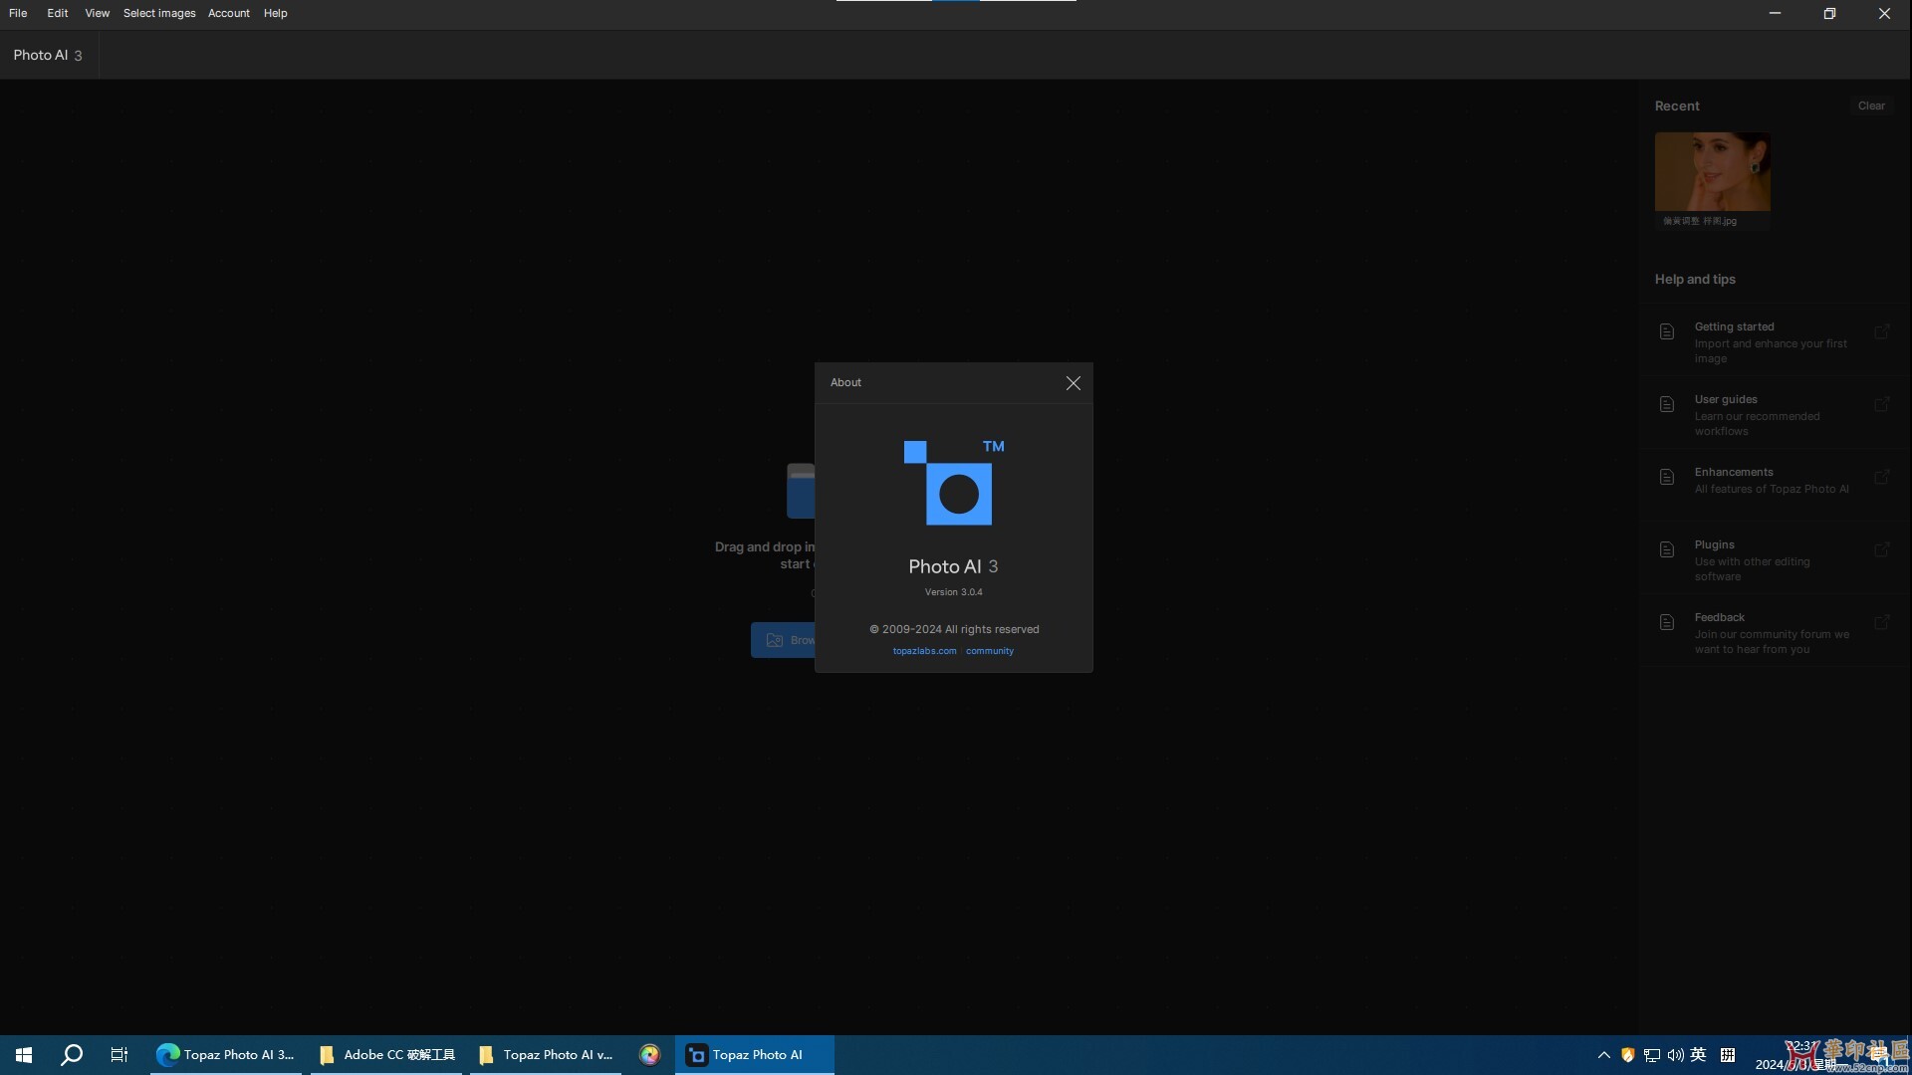Close the About dialog
This screenshot has height=1075, width=1912.
[x=1073, y=383]
